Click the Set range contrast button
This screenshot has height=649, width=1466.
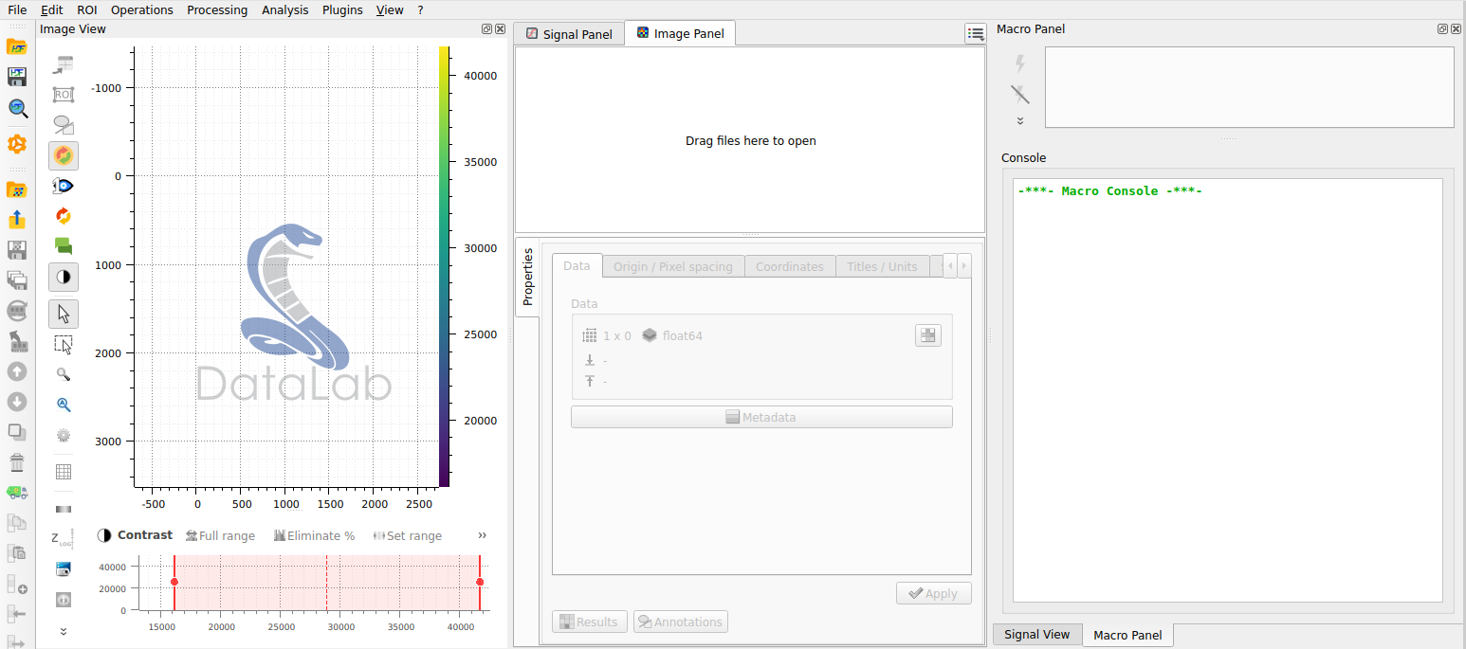(408, 535)
